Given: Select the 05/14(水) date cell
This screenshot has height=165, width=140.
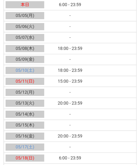Looking at the screenshot, I should coord(25,114).
